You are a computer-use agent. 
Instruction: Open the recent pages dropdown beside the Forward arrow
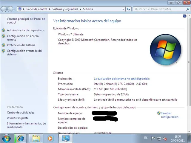click(x=15, y=9)
